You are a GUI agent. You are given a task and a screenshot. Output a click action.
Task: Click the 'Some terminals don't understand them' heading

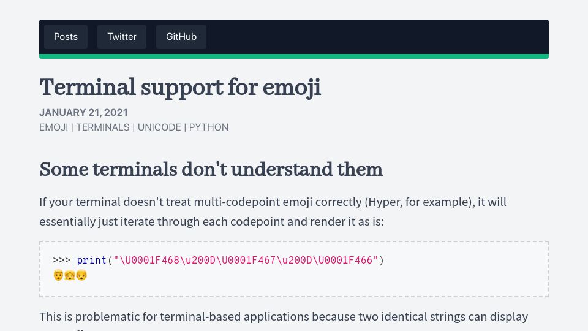tap(211, 169)
